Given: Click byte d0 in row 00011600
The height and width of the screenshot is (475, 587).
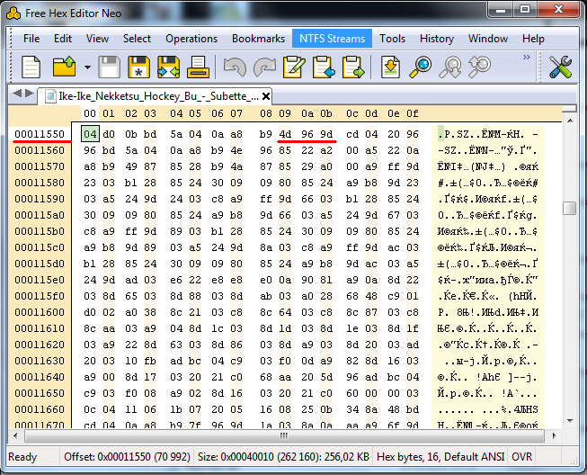Looking at the screenshot, I should [90, 312].
